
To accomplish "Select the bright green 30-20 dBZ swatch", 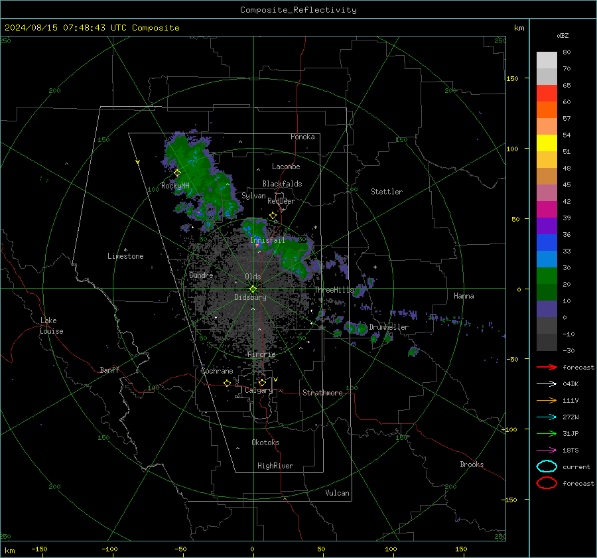I will pos(547,276).
